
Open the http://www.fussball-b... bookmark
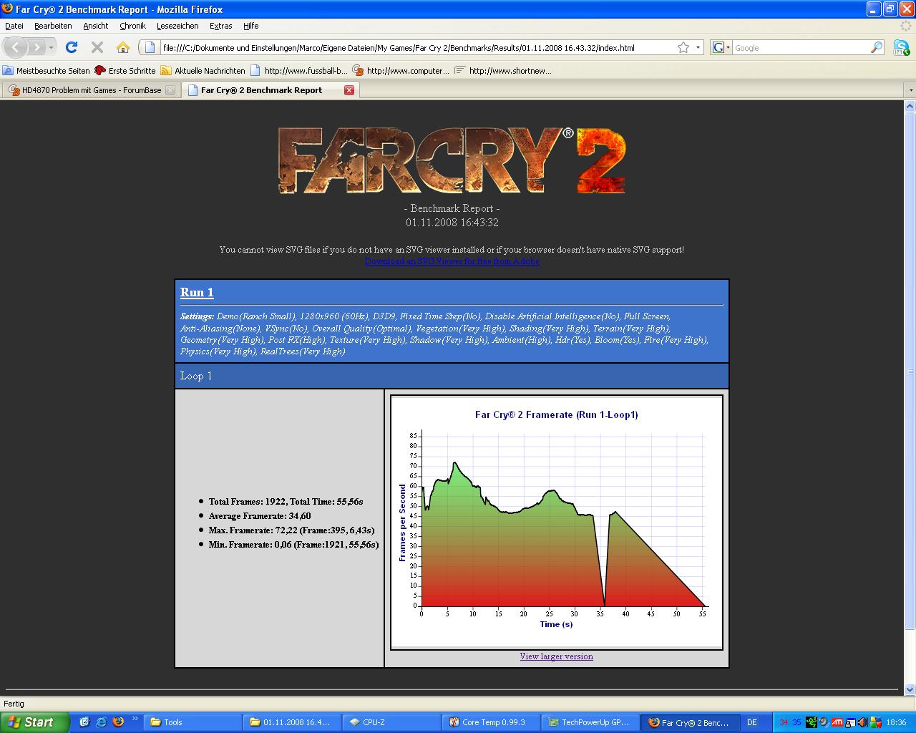pyautogui.click(x=299, y=70)
